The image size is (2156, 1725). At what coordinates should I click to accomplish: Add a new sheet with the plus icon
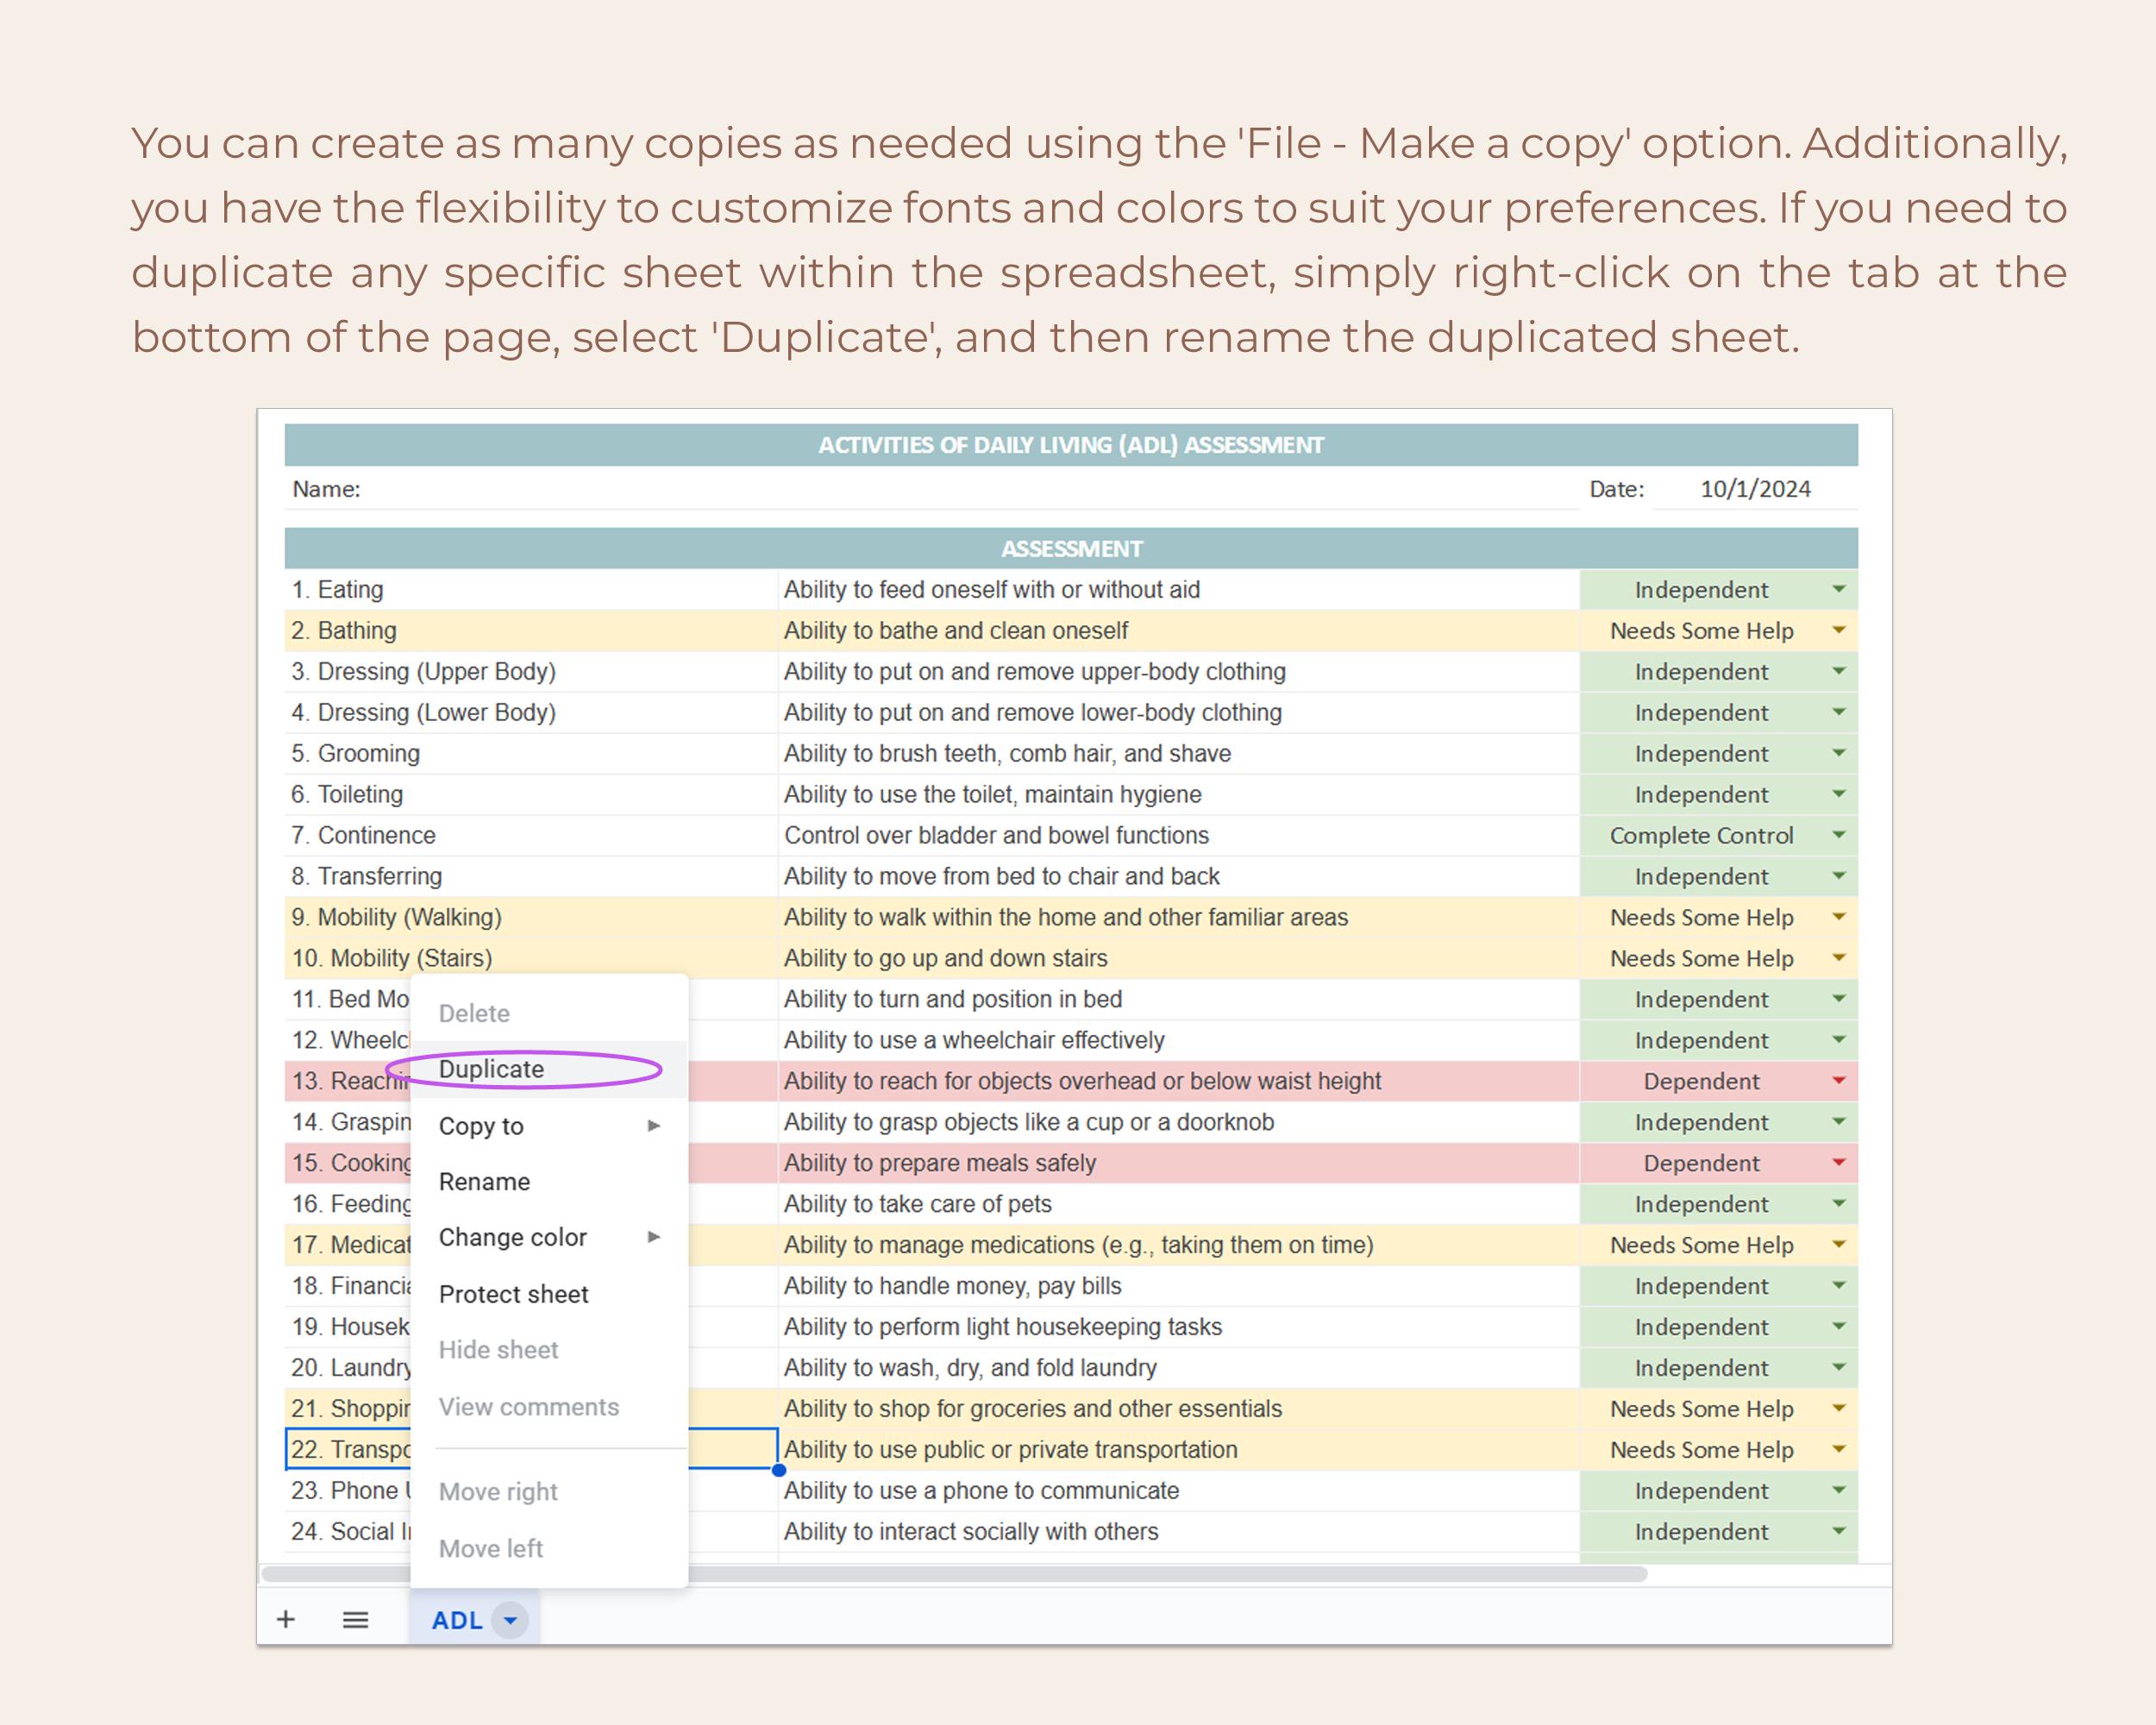coord(287,1620)
